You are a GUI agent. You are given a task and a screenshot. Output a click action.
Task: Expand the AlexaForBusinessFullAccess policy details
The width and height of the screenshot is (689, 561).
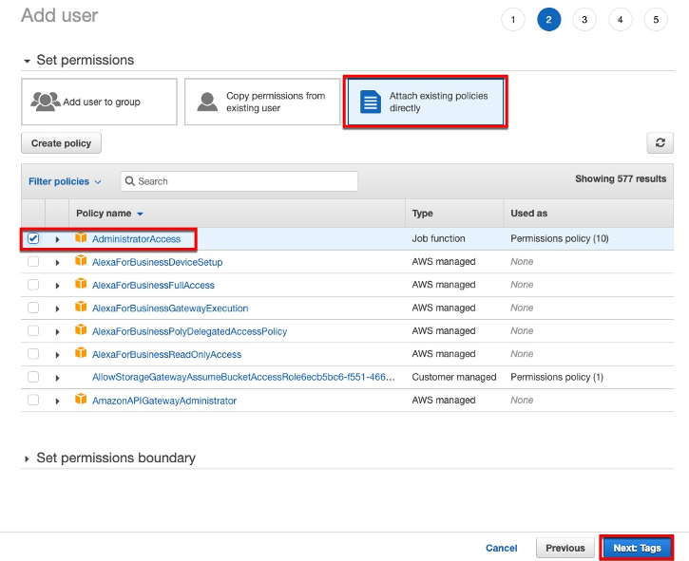click(x=57, y=286)
